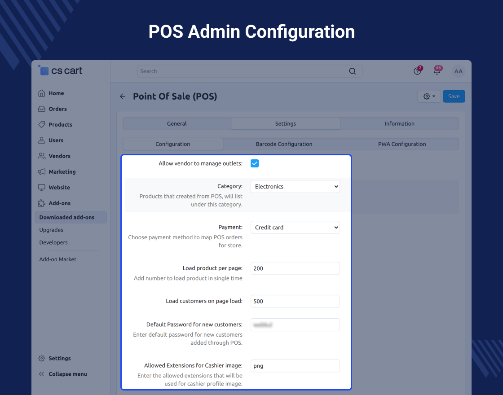The height and width of the screenshot is (395, 503).
Task: Collapse the sidebar menu
Action: coord(67,374)
